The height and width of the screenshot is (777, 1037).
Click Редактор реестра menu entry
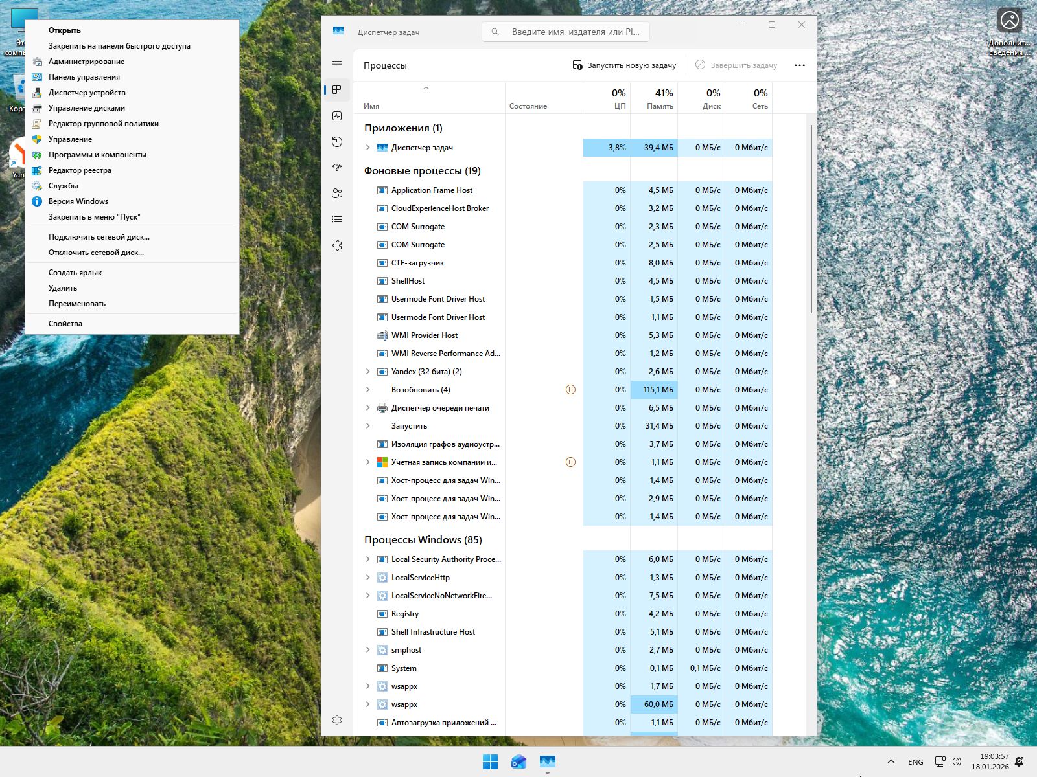pos(80,170)
